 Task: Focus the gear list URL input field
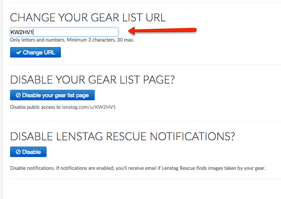[x=64, y=32]
